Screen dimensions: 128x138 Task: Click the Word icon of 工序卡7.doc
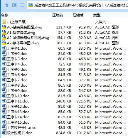coord(4,80)
